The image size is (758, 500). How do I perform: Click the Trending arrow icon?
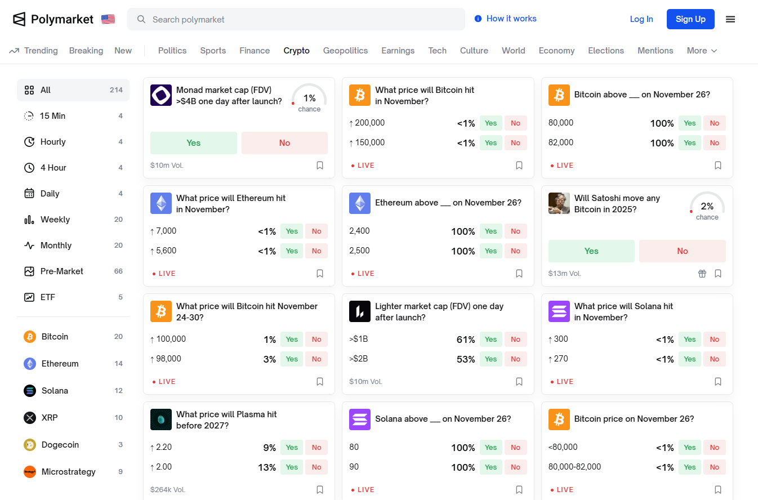coord(14,51)
